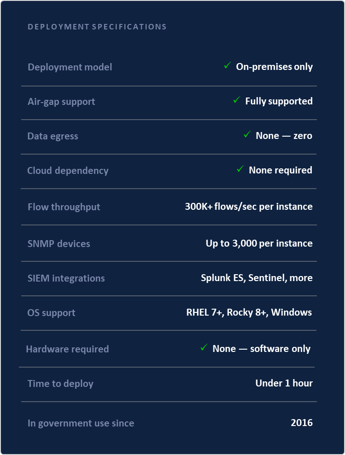
Task: Click the check icon beside software only
Action: coord(204,348)
